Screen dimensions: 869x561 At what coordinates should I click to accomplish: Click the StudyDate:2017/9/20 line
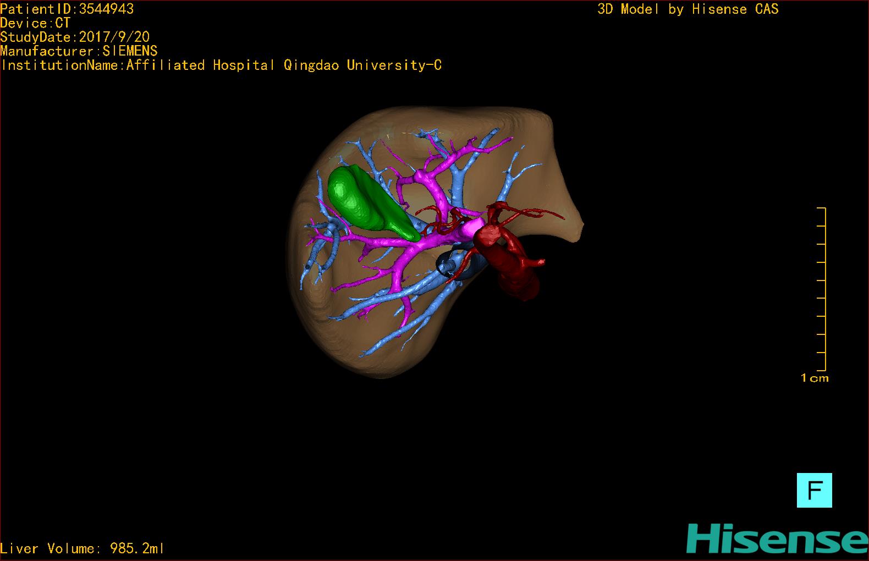(x=75, y=37)
